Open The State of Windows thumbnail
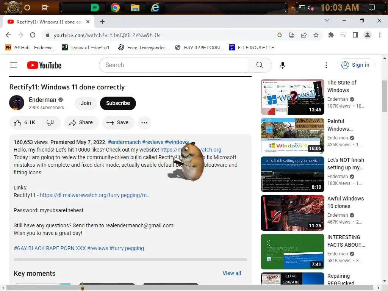The width and height of the screenshot is (388, 291). click(x=293, y=97)
